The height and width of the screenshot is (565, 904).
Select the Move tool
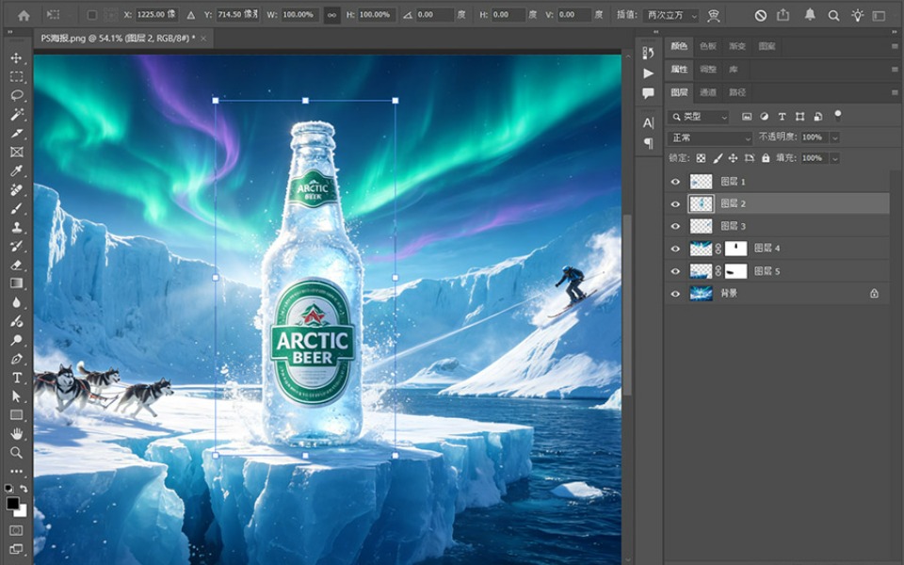pos(16,57)
